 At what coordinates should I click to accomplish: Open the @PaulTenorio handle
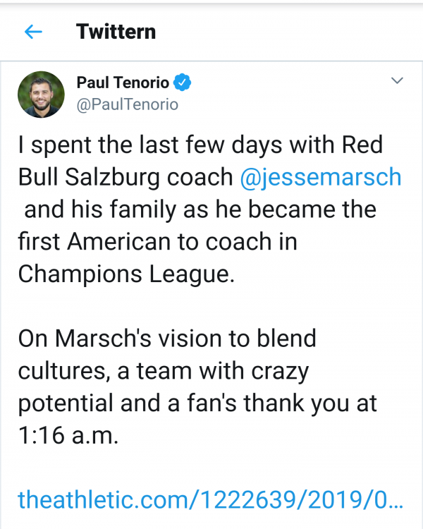pos(127,104)
